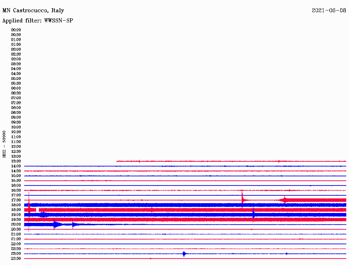Image resolution: width=349 pixels, height=265 pixels.
Task: Click the 17:00 time label
Action: click(16, 195)
